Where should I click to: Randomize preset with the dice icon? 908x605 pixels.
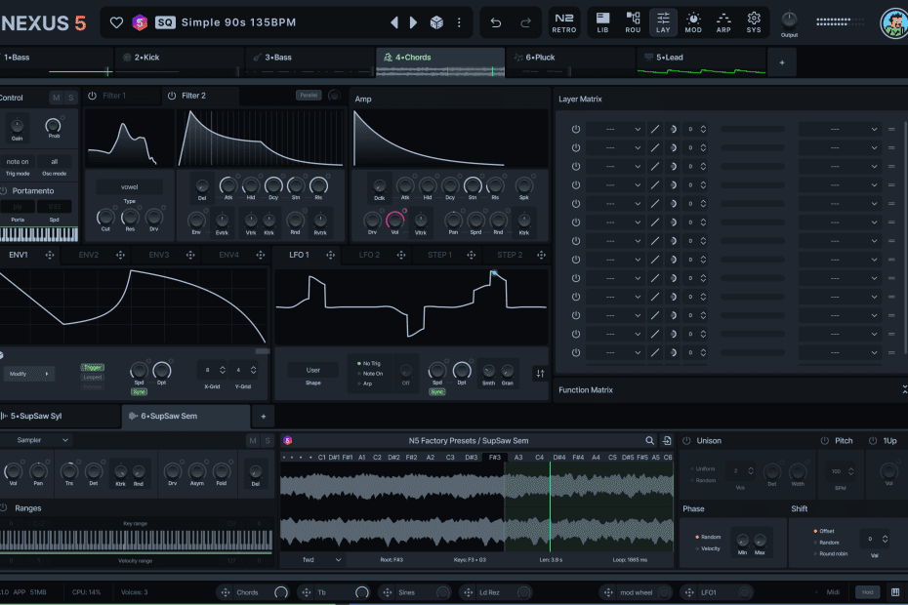click(437, 21)
